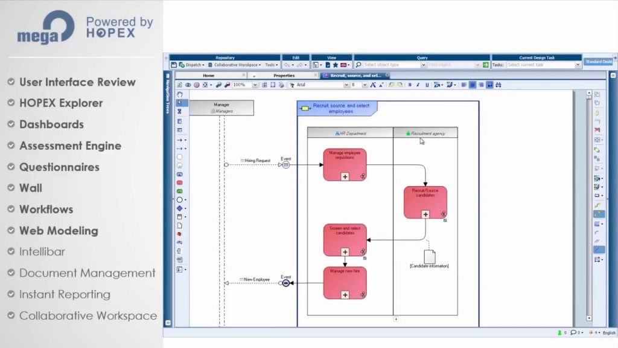Click the "Recruitment agency" lane header

(x=425, y=133)
